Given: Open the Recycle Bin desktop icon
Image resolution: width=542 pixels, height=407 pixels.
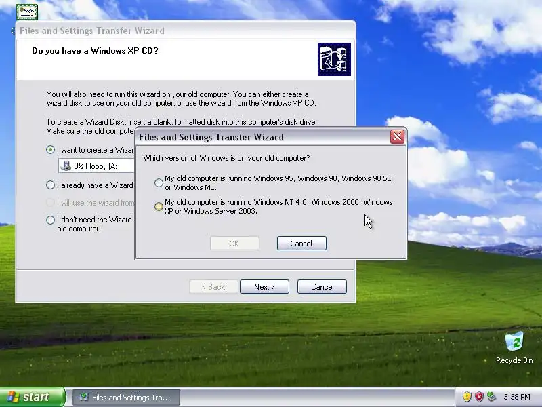Looking at the screenshot, I should point(514,347).
